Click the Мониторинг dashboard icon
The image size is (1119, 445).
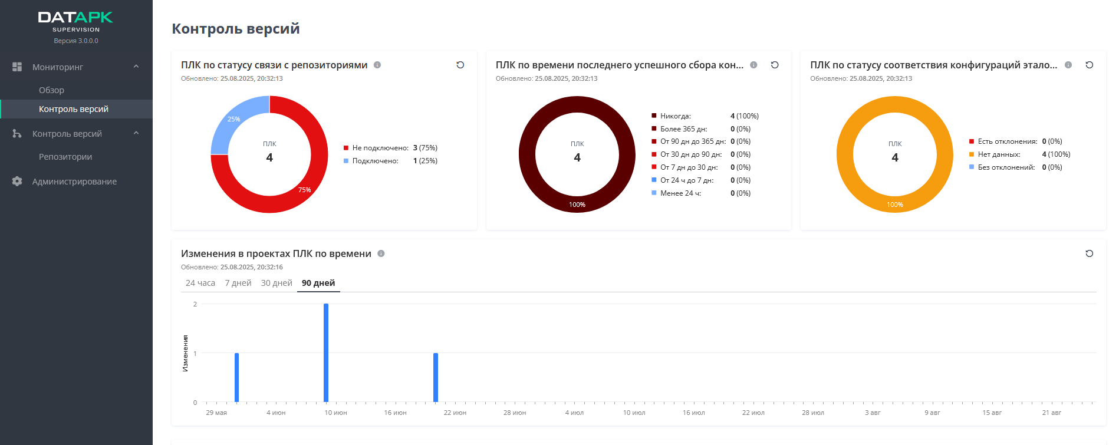17,67
